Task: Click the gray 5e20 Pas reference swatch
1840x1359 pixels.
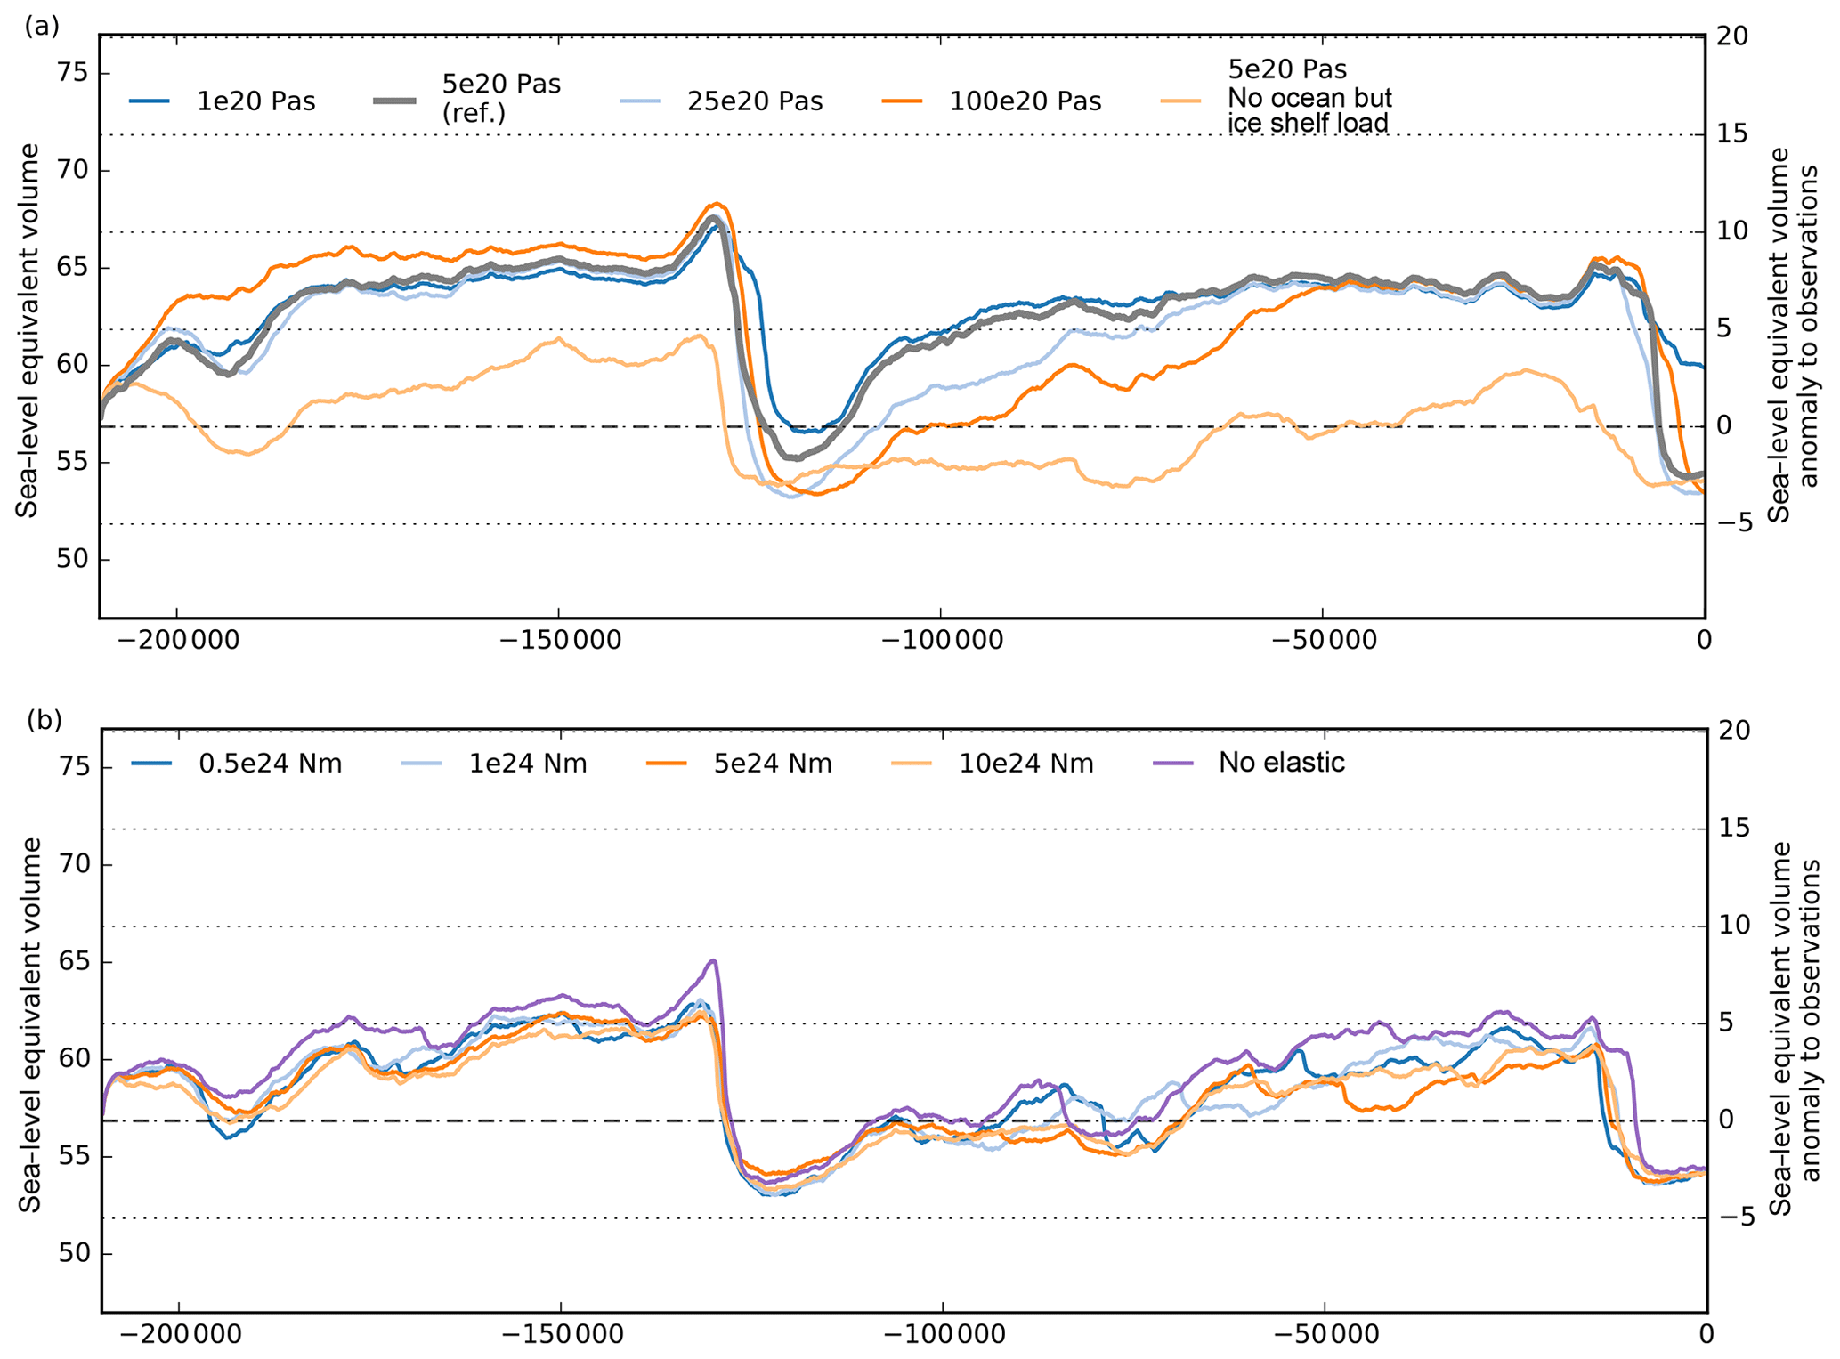Action: pos(393,101)
